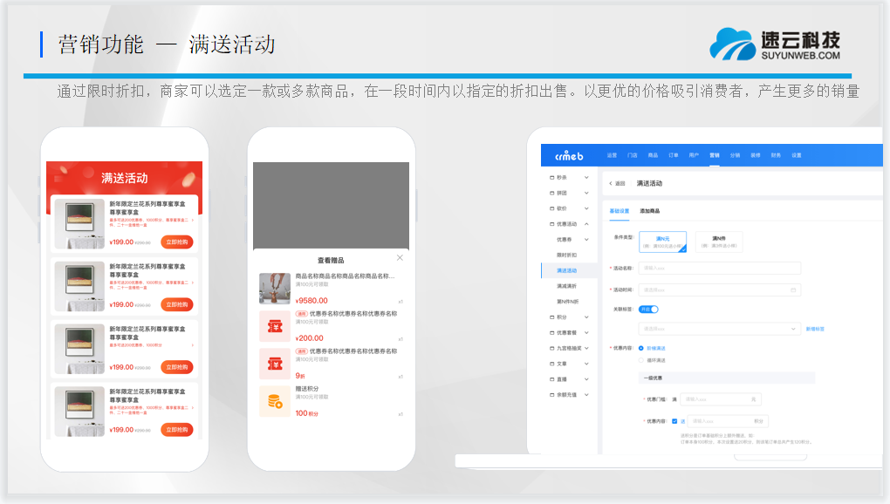Open the ¥9580.00 product gift thumbnail
The width and height of the screenshot is (890, 504).
click(x=275, y=289)
